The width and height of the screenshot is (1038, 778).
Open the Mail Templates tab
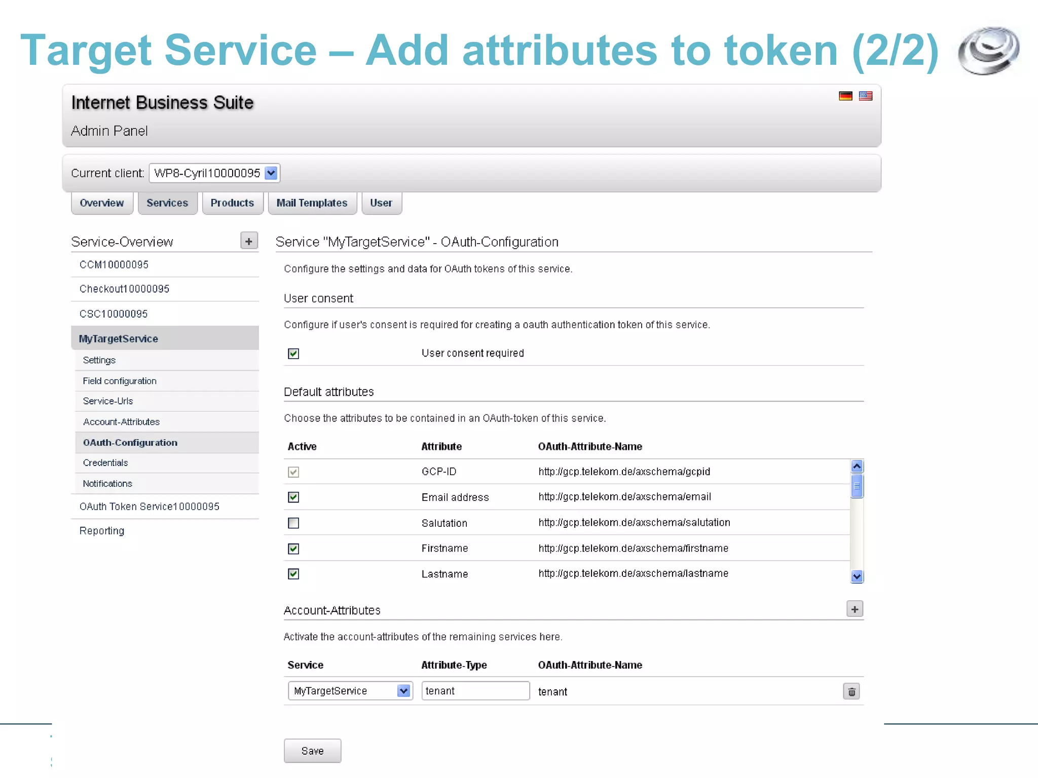coord(312,203)
